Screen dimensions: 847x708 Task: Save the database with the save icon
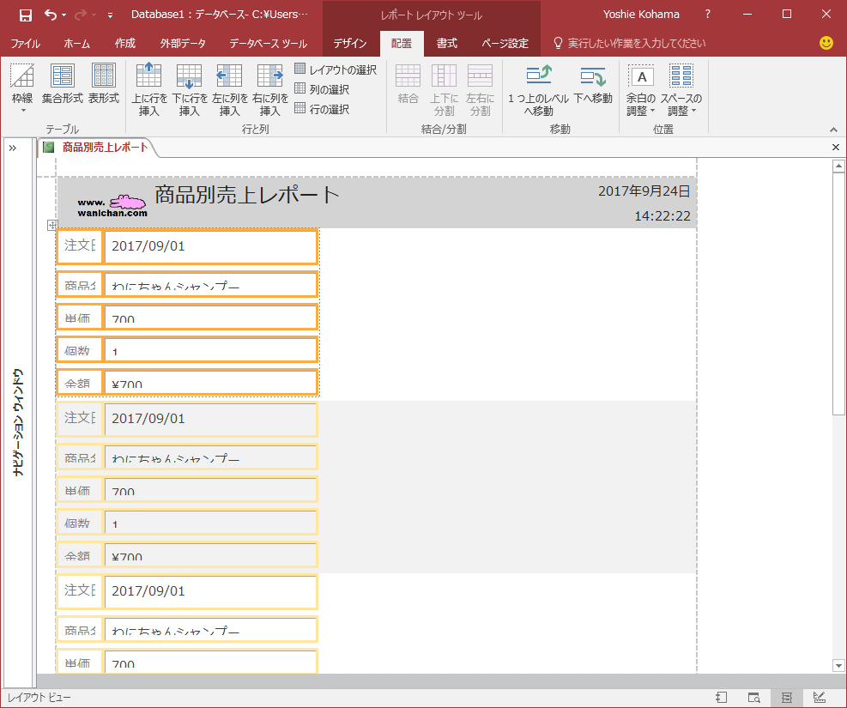(26, 15)
